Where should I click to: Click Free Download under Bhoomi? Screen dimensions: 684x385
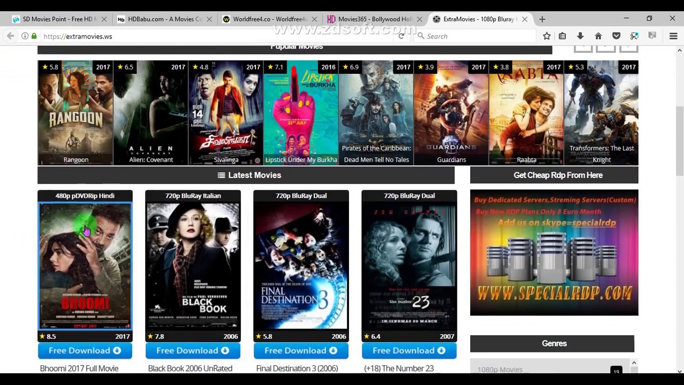point(85,351)
